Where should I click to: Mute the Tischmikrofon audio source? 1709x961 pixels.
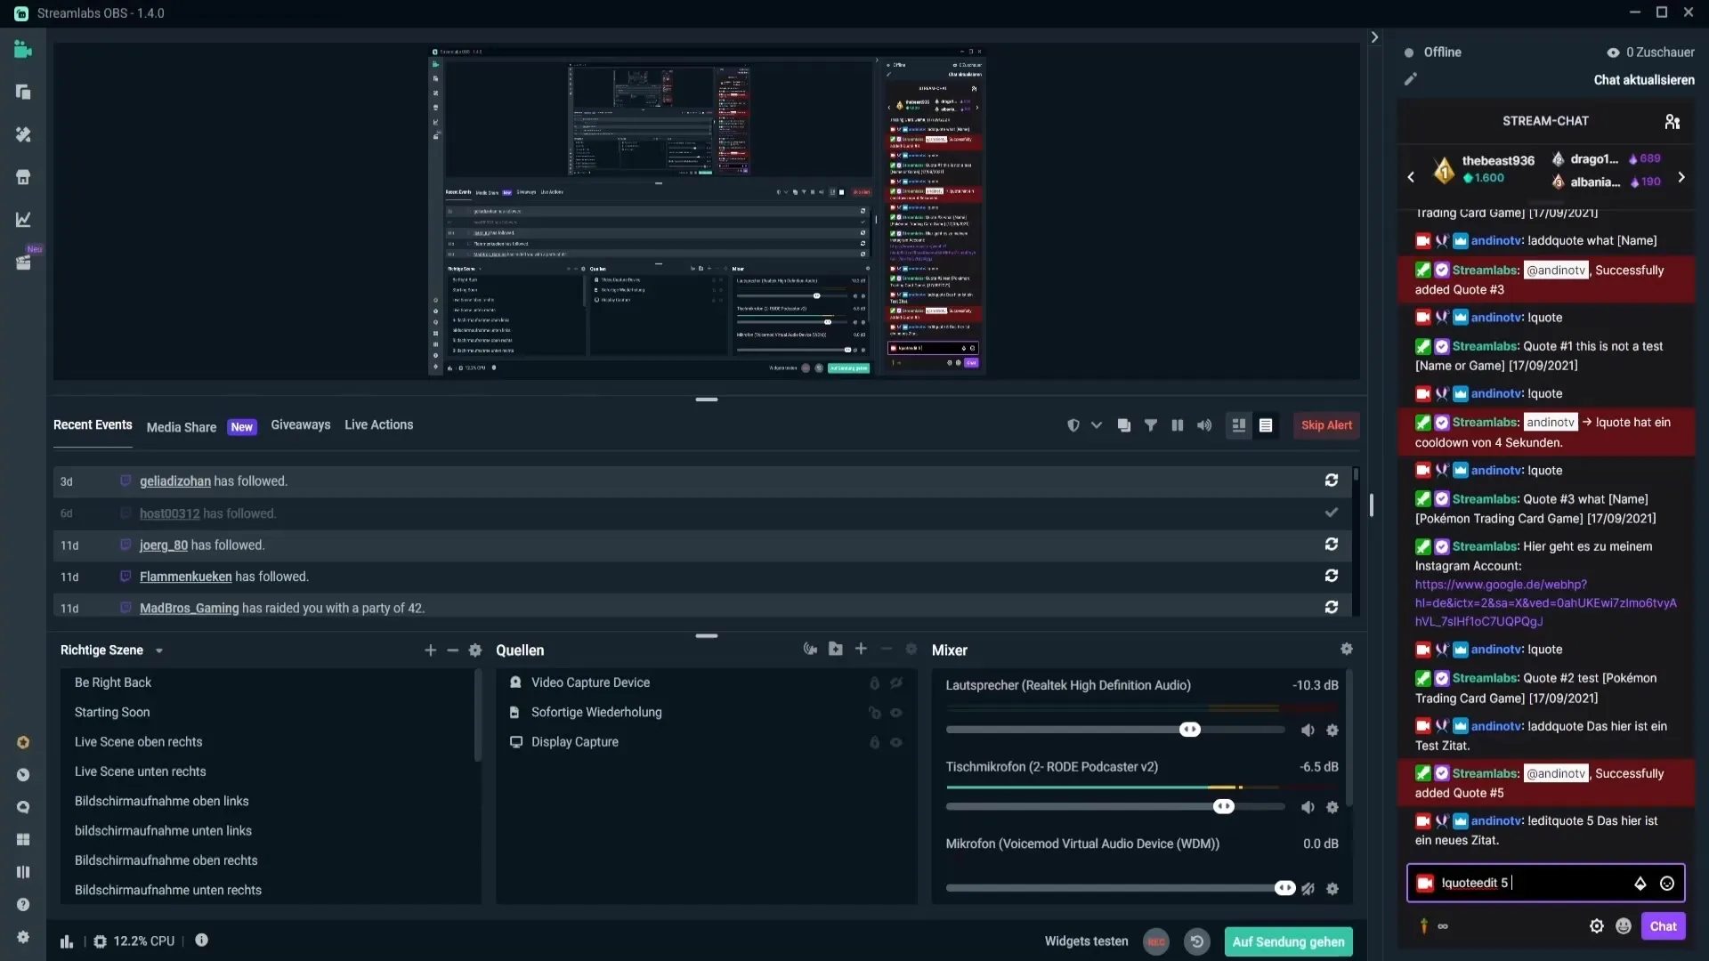(x=1308, y=808)
